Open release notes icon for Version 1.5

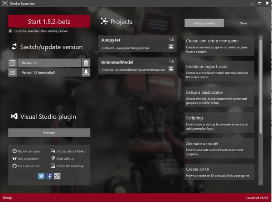point(12,63)
